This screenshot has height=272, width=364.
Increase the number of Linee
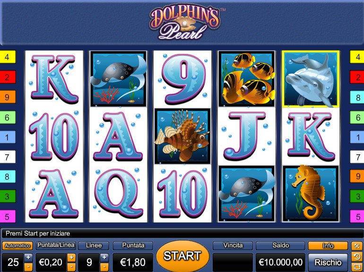104,257
